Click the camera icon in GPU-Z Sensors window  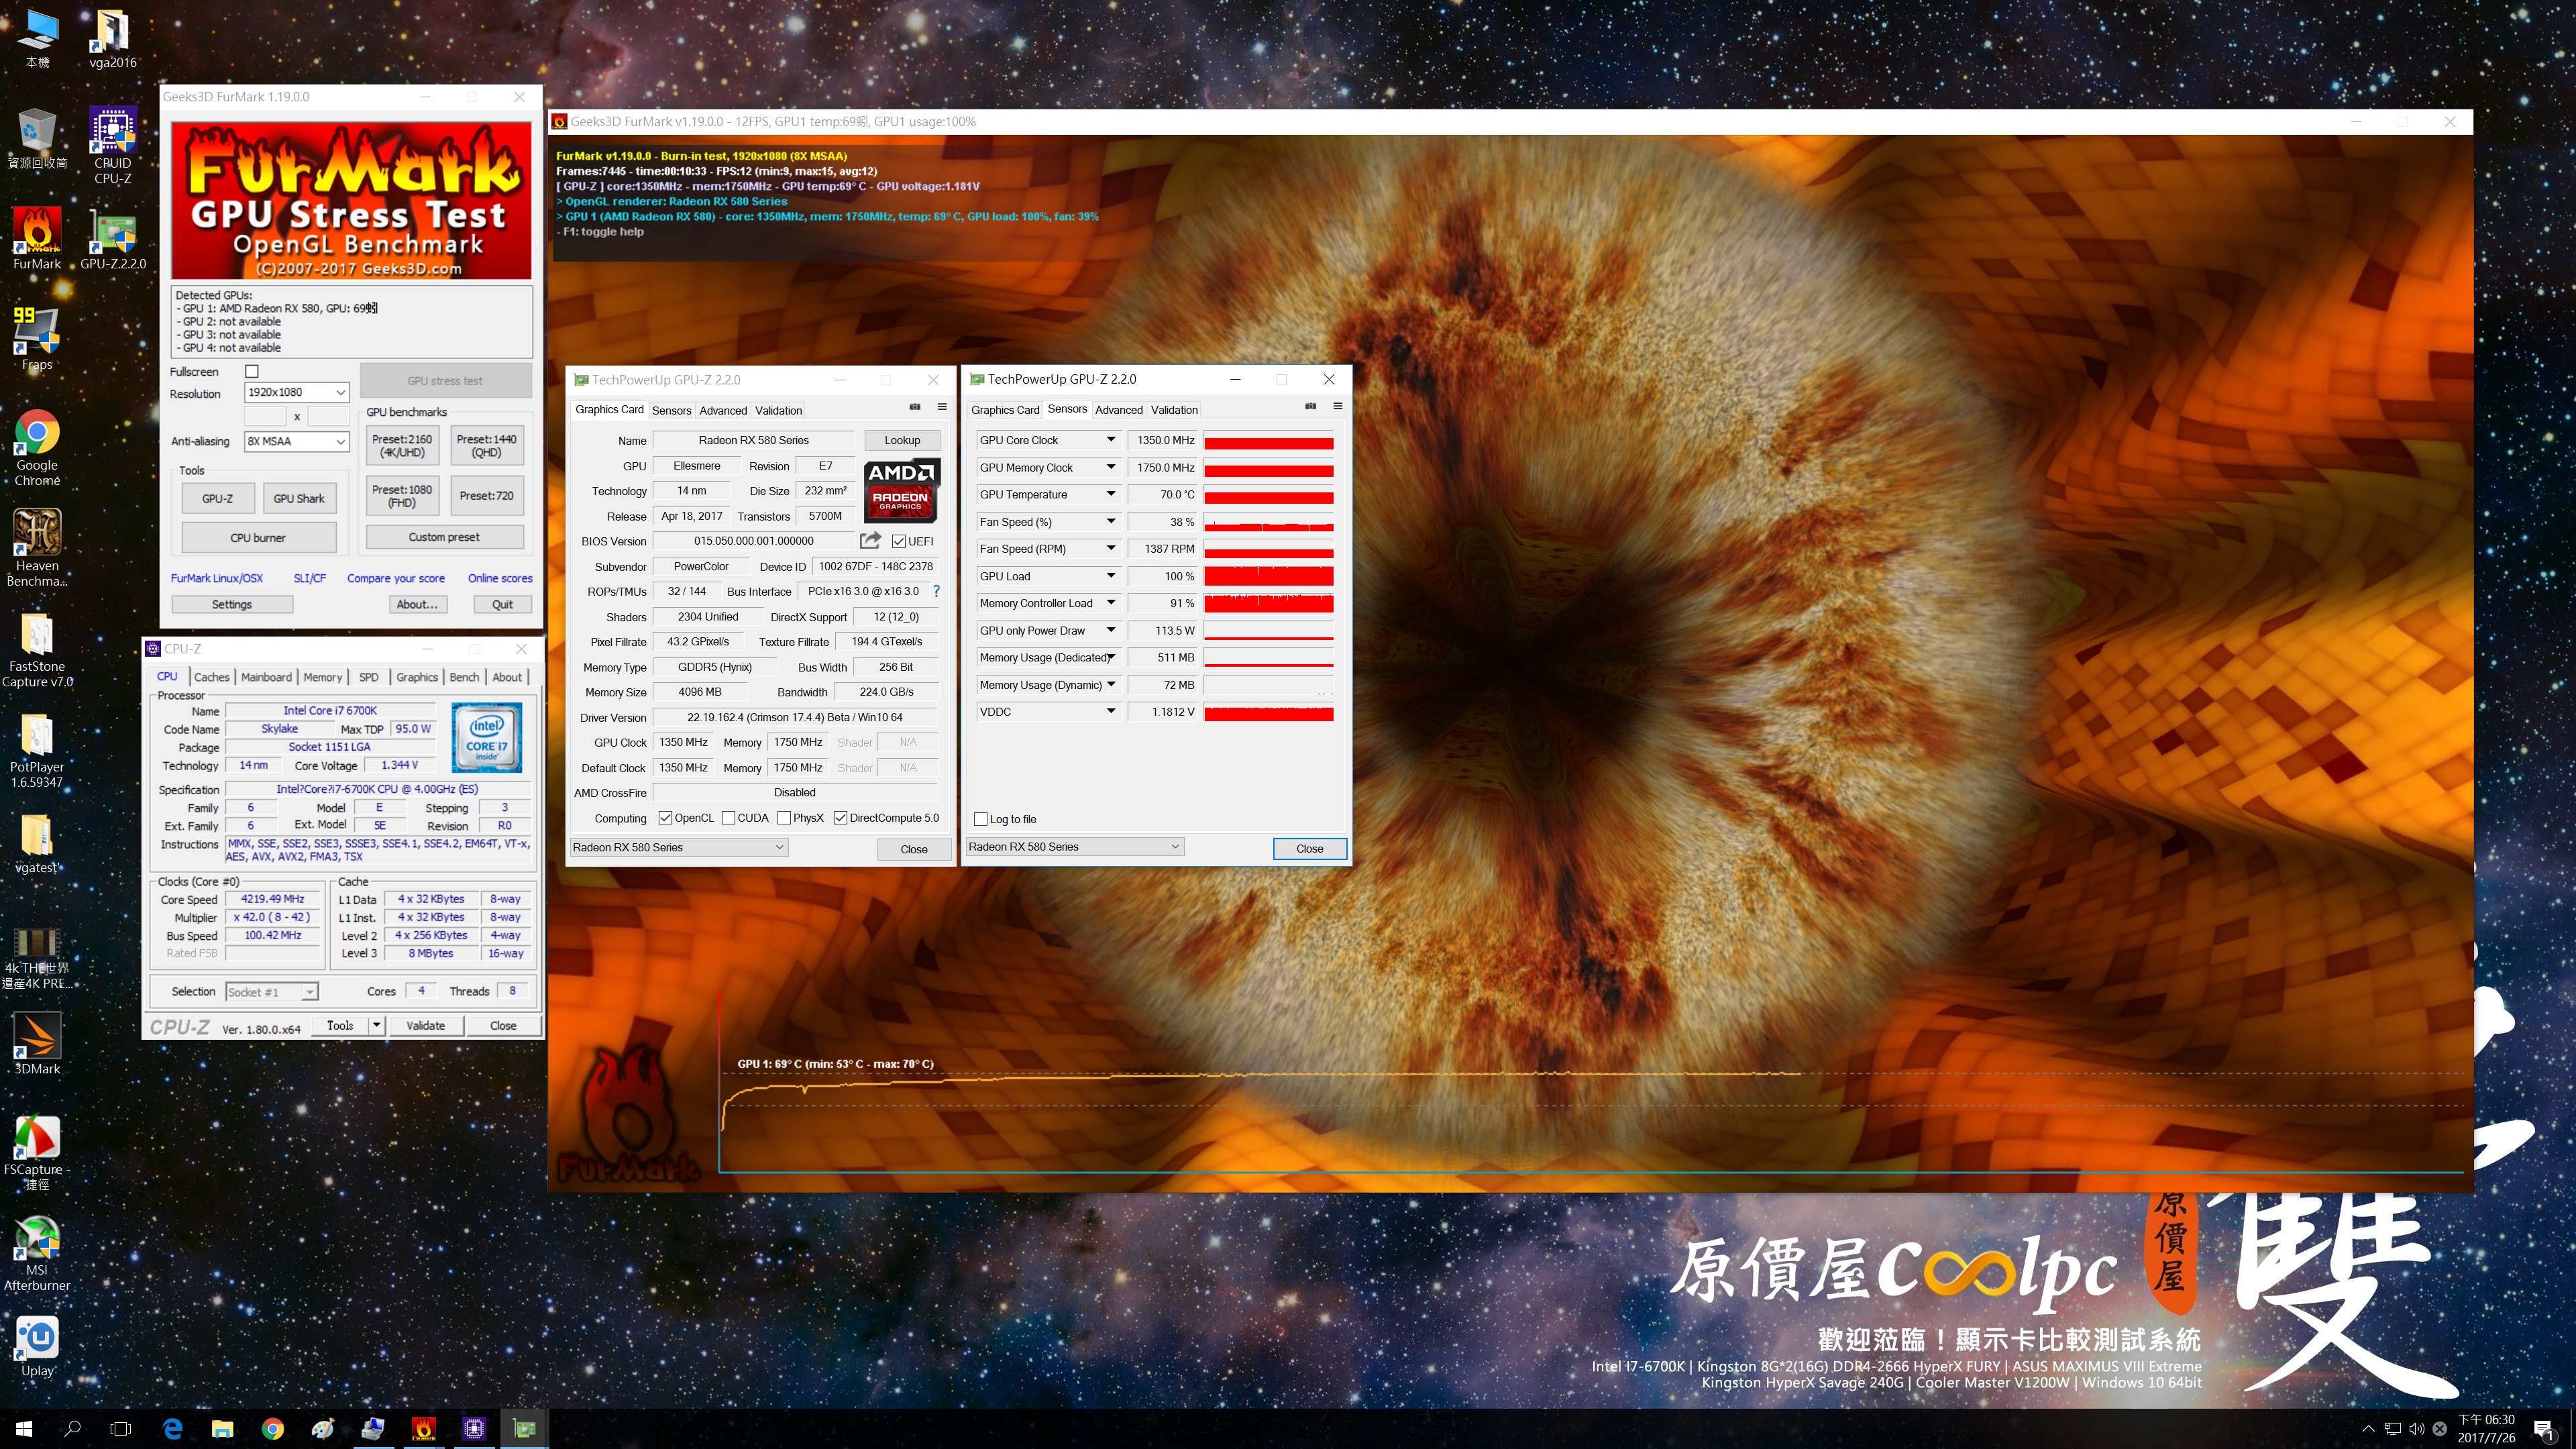[1310, 406]
